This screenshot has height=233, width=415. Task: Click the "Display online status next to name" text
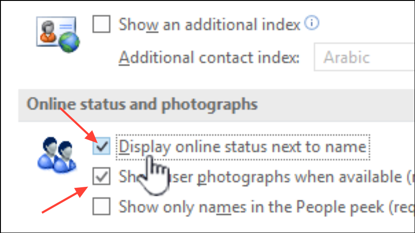(243, 147)
